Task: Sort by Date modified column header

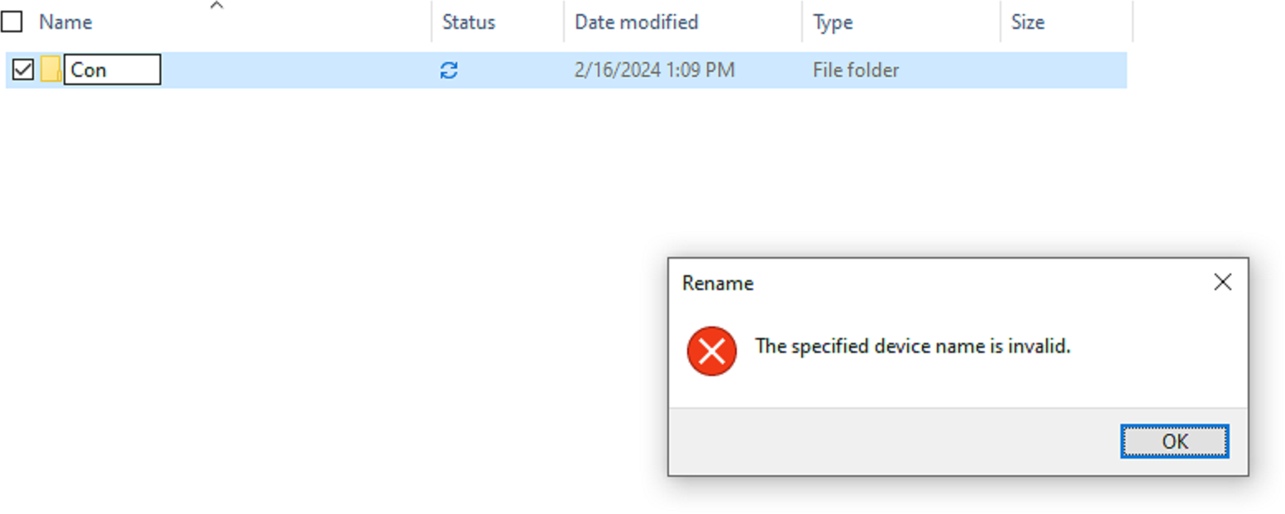Action: point(636,22)
